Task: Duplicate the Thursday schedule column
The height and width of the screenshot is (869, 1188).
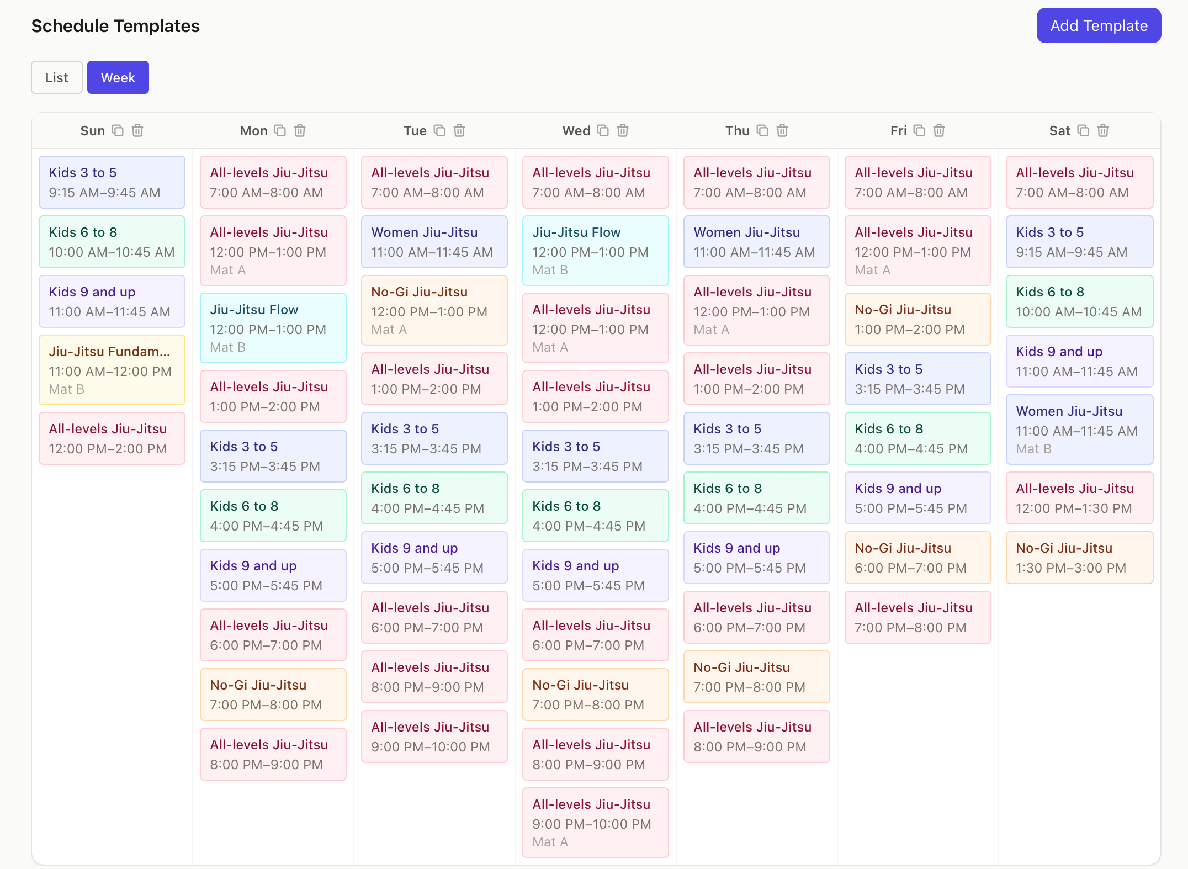Action: click(762, 130)
